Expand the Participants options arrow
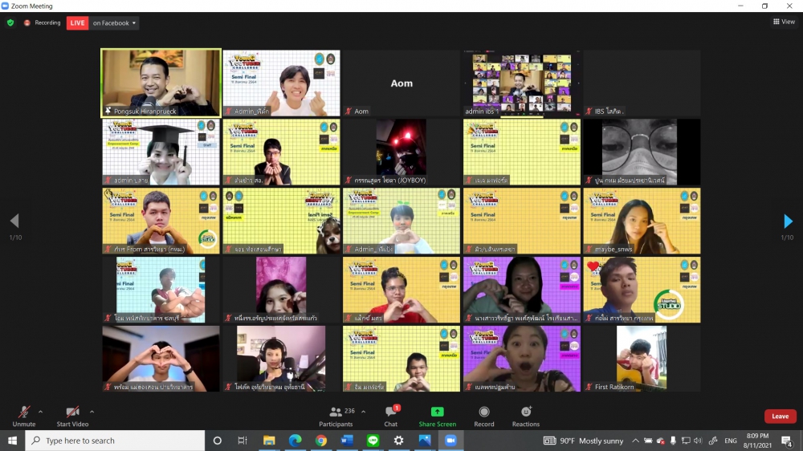The image size is (803, 451). pyautogui.click(x=363, y=412)
